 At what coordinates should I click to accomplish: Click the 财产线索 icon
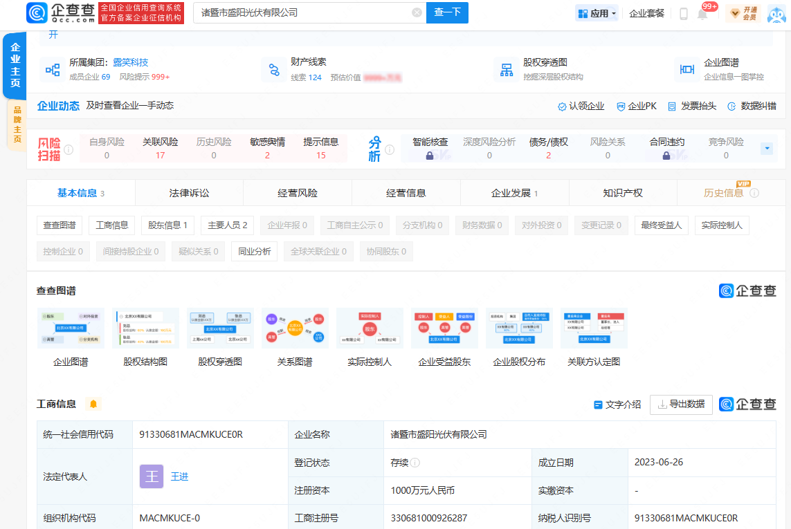(x=274, y=69)
